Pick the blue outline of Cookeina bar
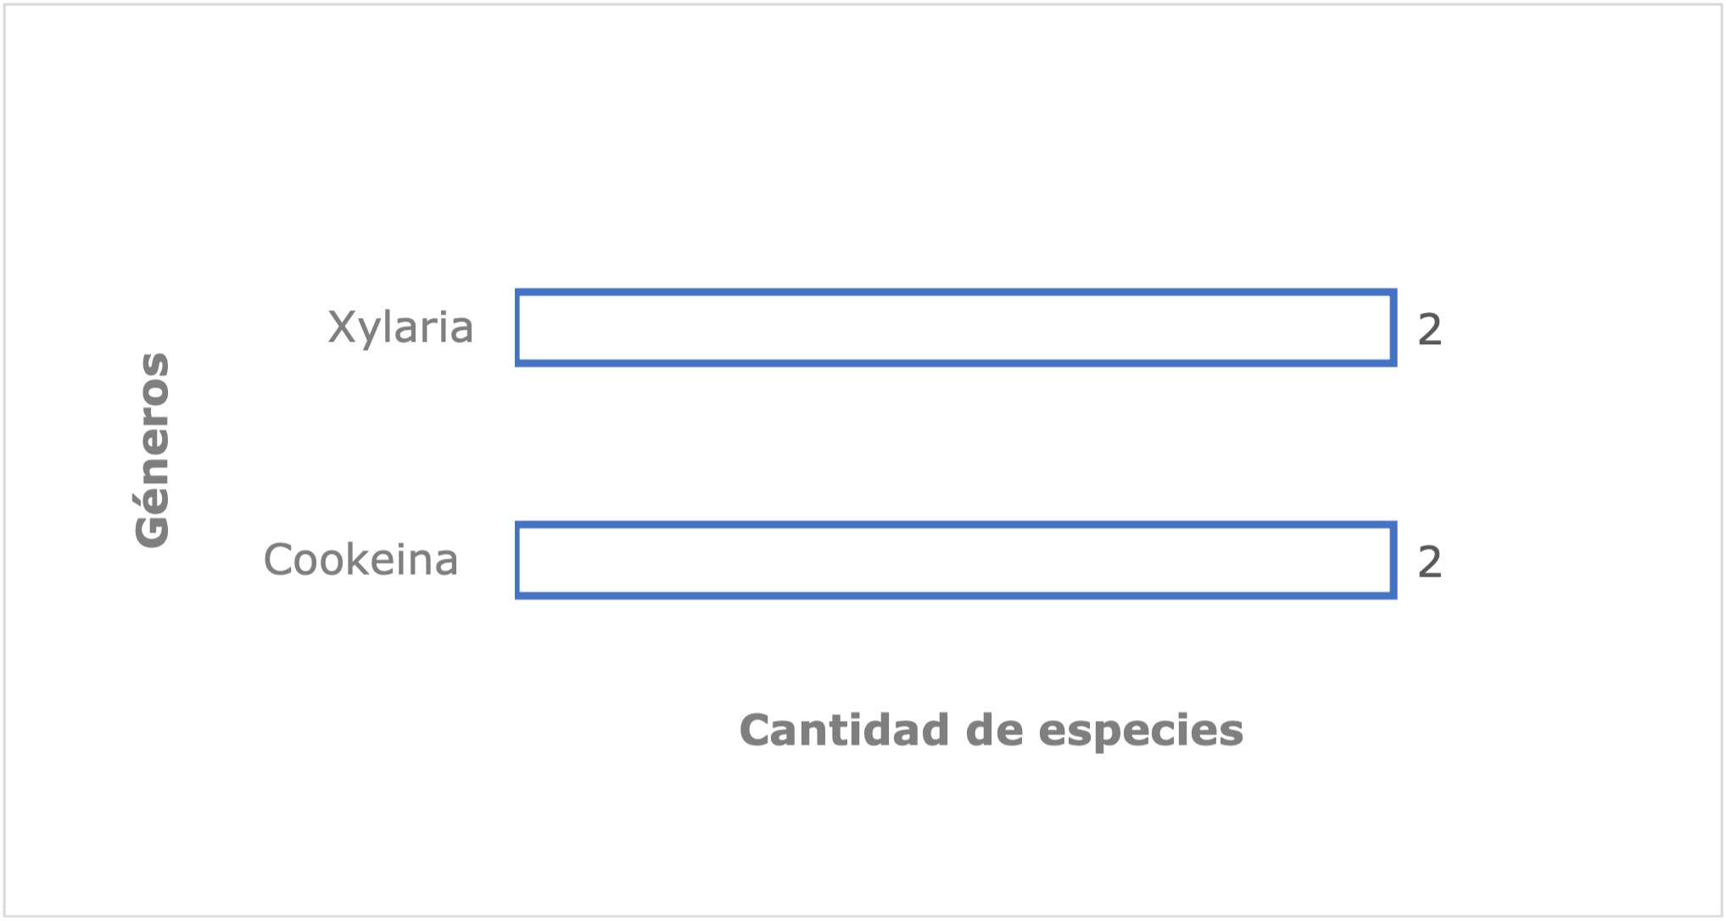Viewport: 1726px width, 921px height. tap(956, 526)
